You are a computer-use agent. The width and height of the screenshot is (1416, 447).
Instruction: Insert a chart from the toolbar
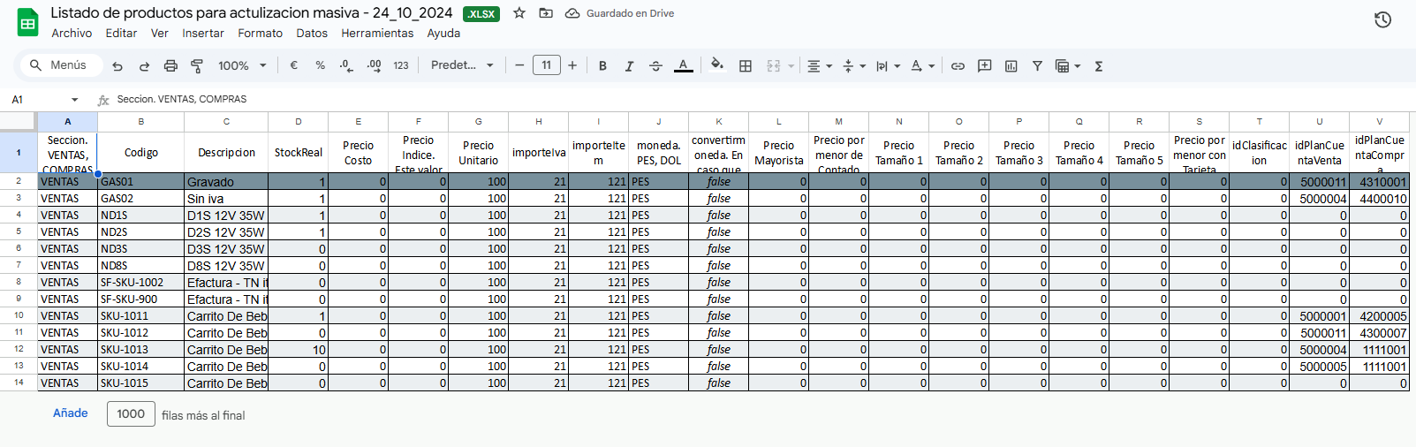(1011, 66)
